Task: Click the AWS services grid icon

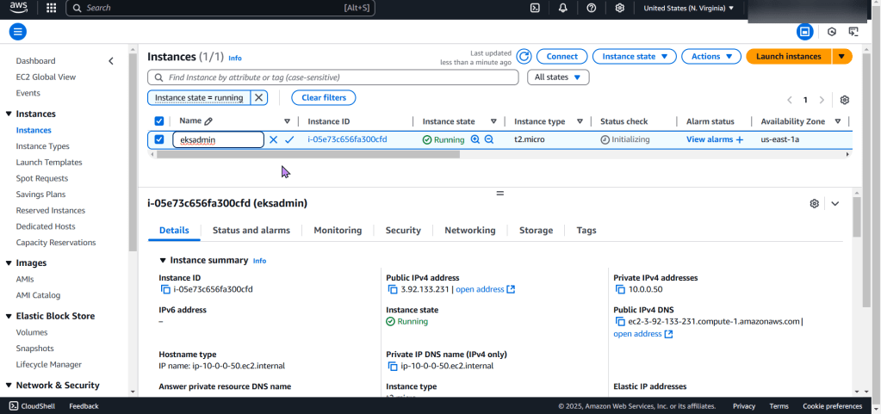Action: pyautogui.click(x=51, y=8)
